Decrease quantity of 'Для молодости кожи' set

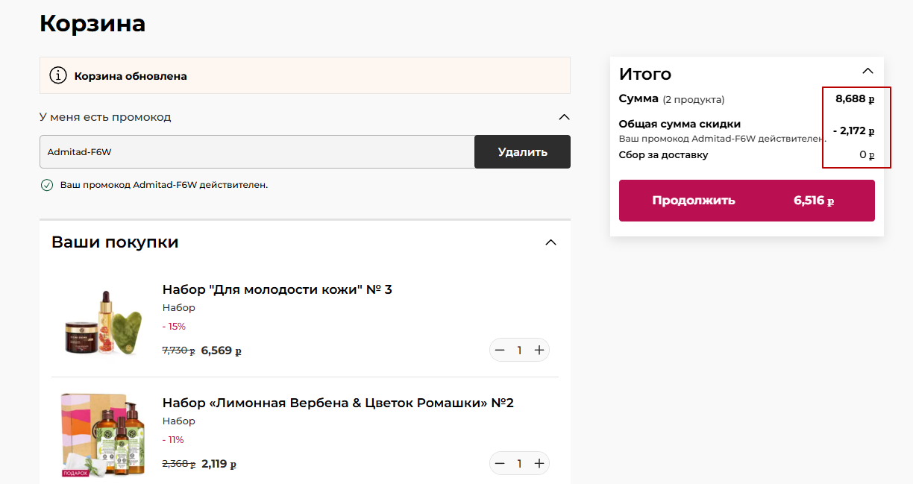[500, 350]
